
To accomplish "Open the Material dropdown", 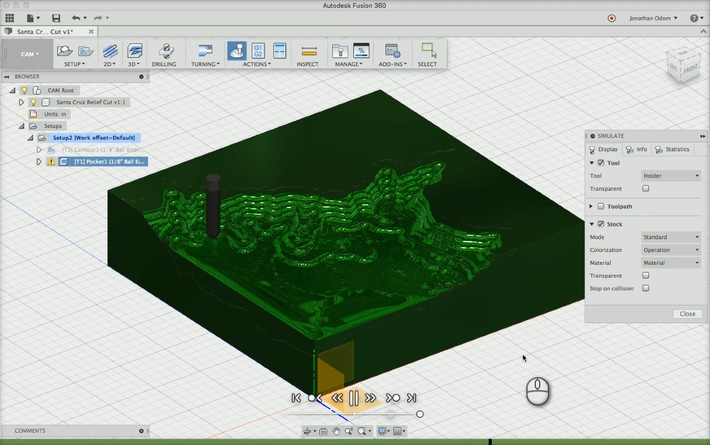I will (x=671, y=263).
